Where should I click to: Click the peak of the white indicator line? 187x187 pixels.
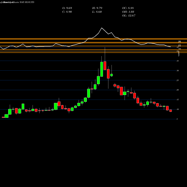[102, 28]
